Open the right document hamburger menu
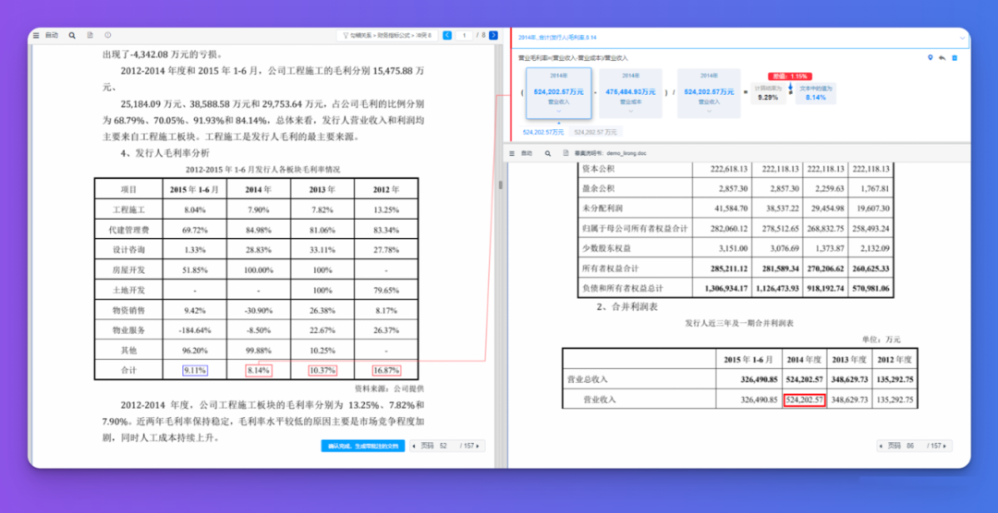 [512, 153]
